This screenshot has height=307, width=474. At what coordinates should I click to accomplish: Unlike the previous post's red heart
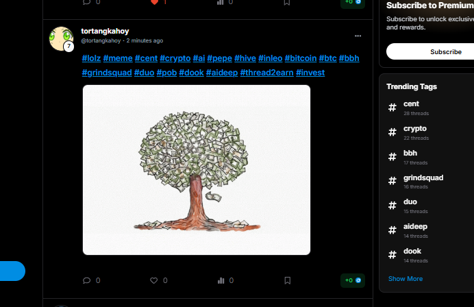(155, 2)
